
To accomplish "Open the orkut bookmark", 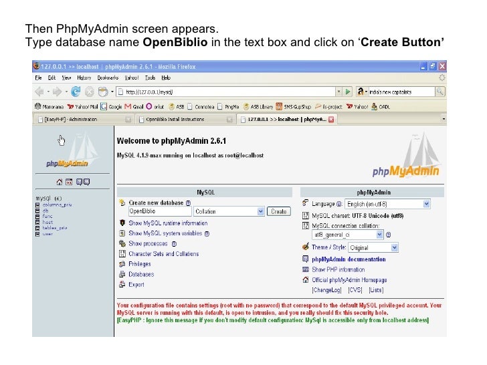I will coord(155,107).
